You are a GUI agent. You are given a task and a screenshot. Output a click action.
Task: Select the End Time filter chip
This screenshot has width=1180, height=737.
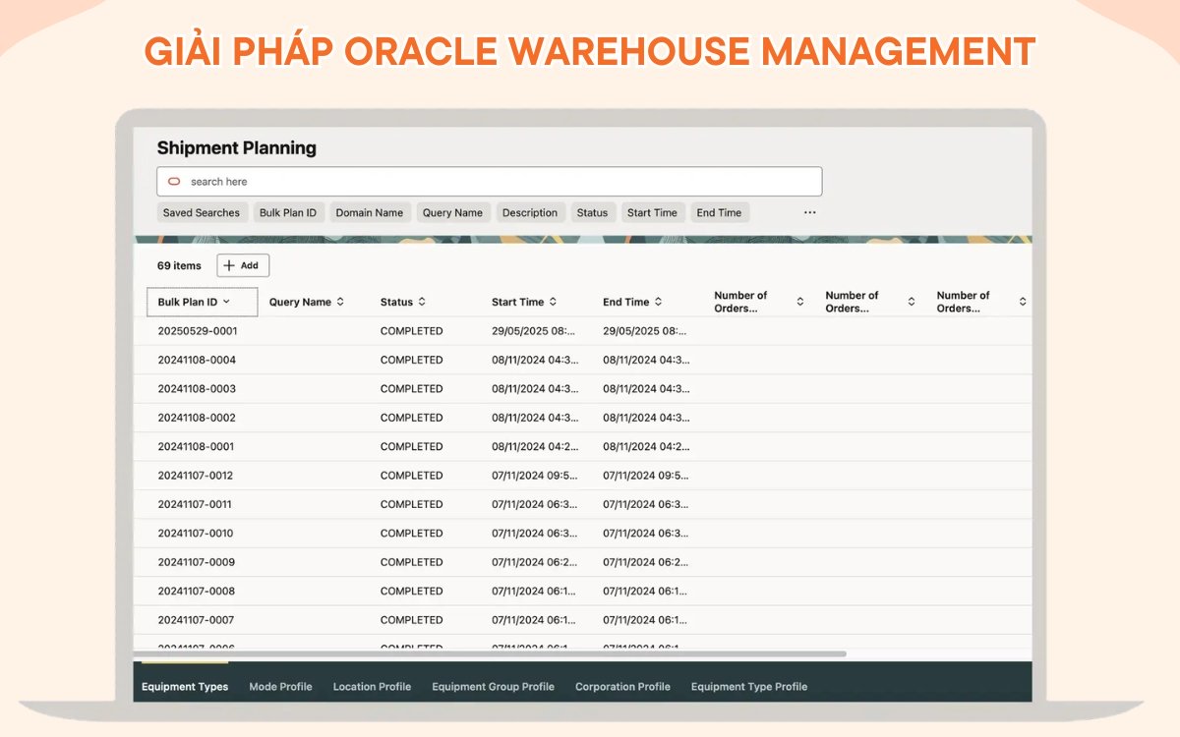pyautogui.click(x=719, y=212)
